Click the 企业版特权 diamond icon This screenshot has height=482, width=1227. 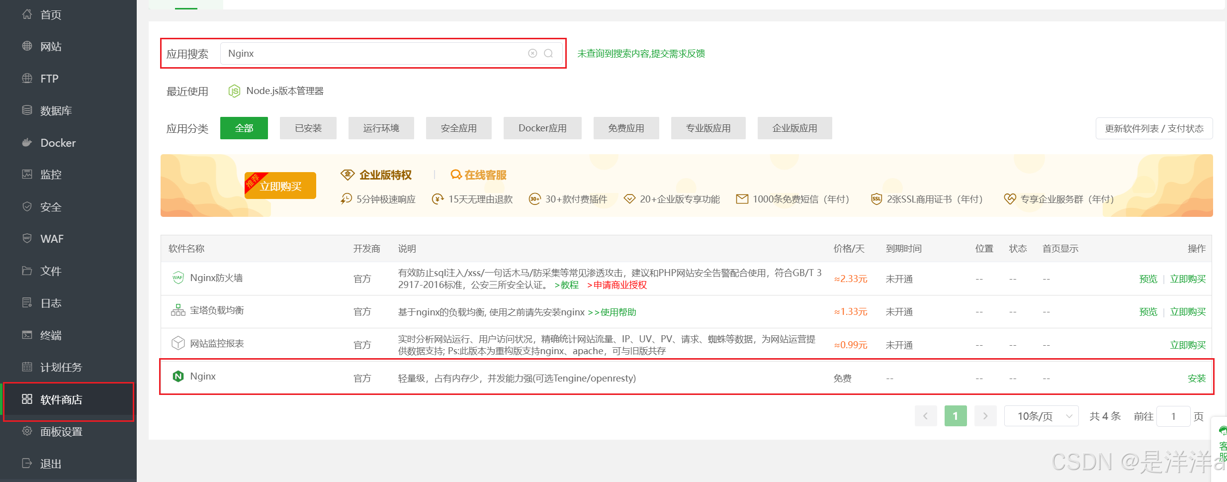tap(348, 175)
